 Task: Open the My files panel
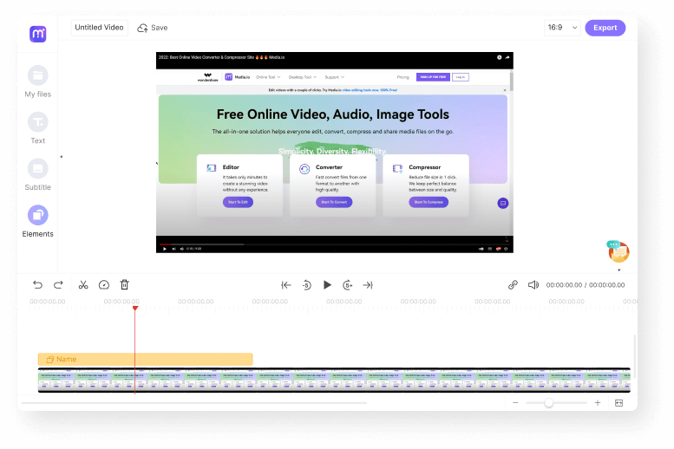click(x=38, y=81)
